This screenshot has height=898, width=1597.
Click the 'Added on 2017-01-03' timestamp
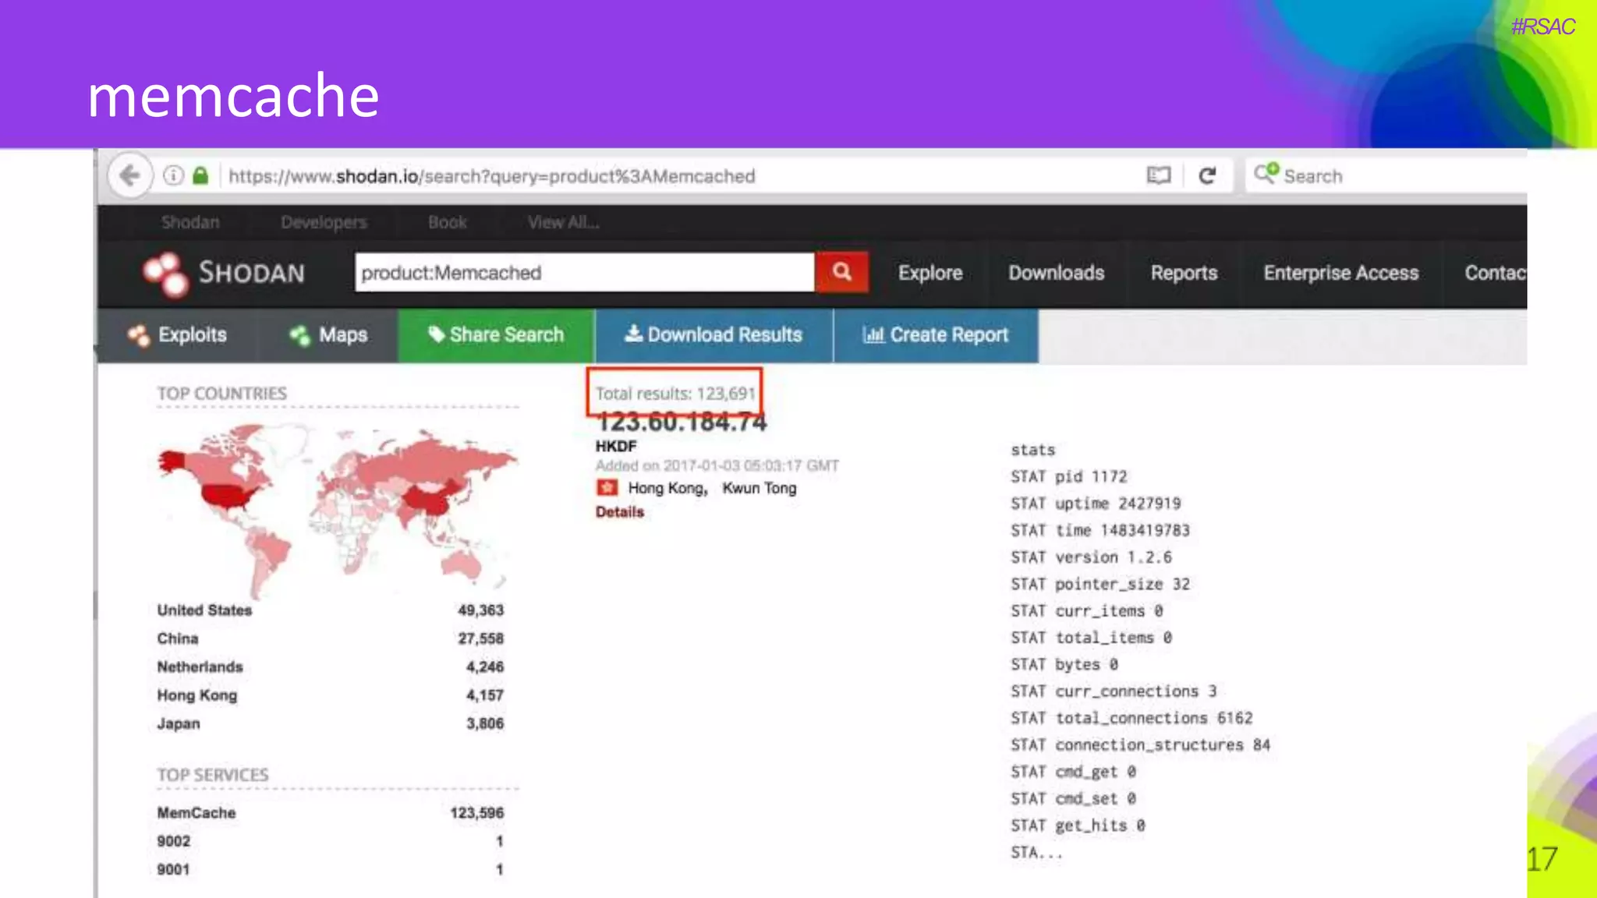coord(717,466)
